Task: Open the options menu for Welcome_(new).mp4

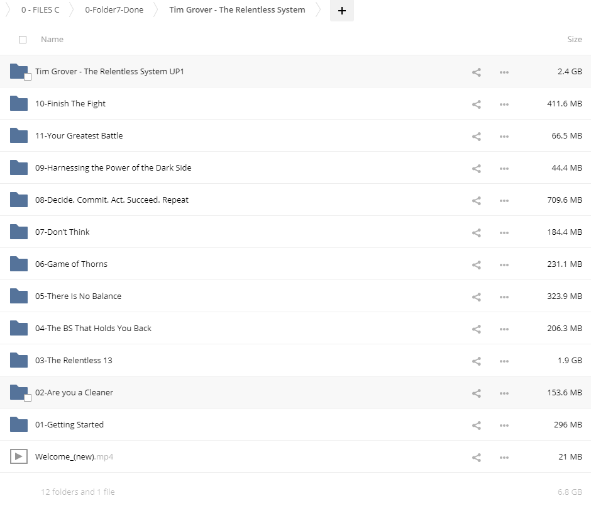Action: [504, 457]
